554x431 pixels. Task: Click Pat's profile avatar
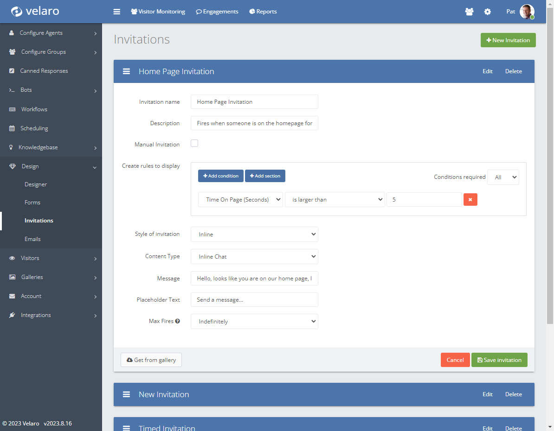click(527, 12)
